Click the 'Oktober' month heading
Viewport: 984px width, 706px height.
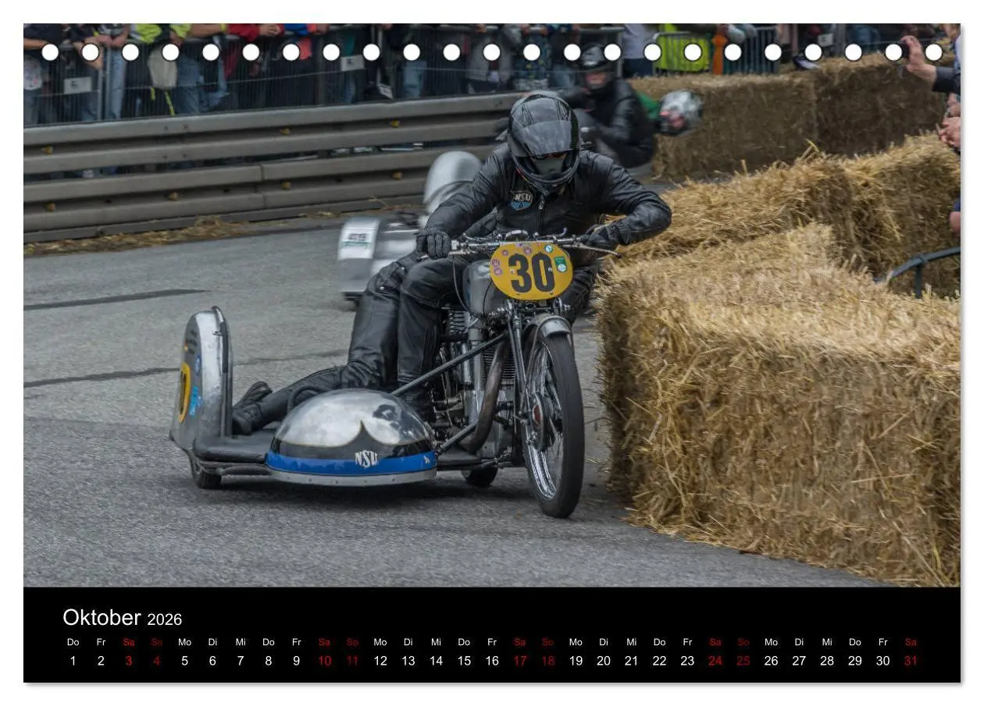[x=102, y=618]
